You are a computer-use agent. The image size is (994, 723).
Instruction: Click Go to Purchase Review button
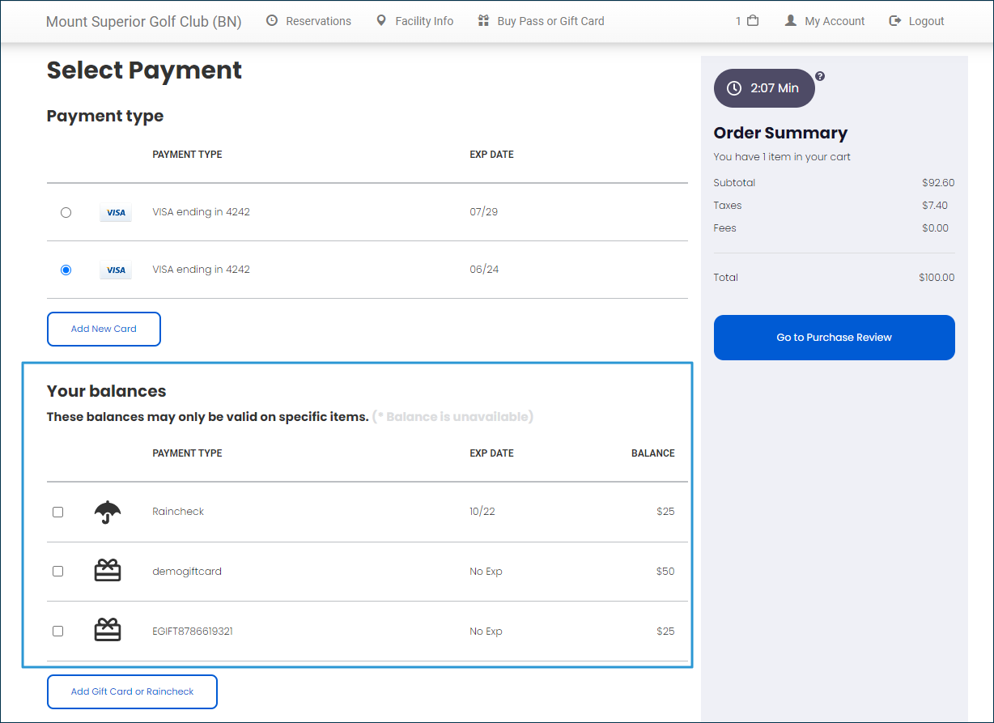click(835, 338)
